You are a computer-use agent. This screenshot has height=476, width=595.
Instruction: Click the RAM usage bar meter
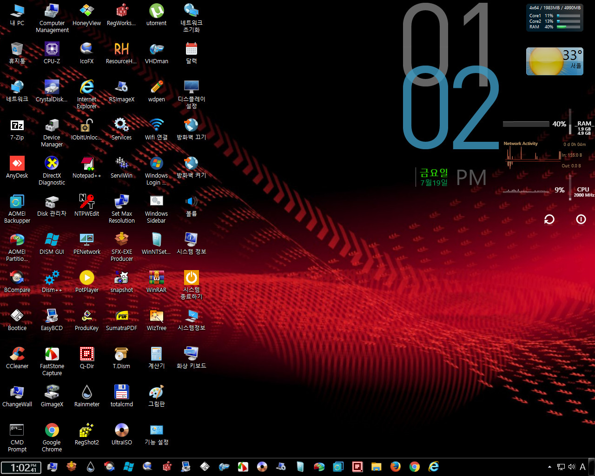pyautogui.click(x=526, y=124)
